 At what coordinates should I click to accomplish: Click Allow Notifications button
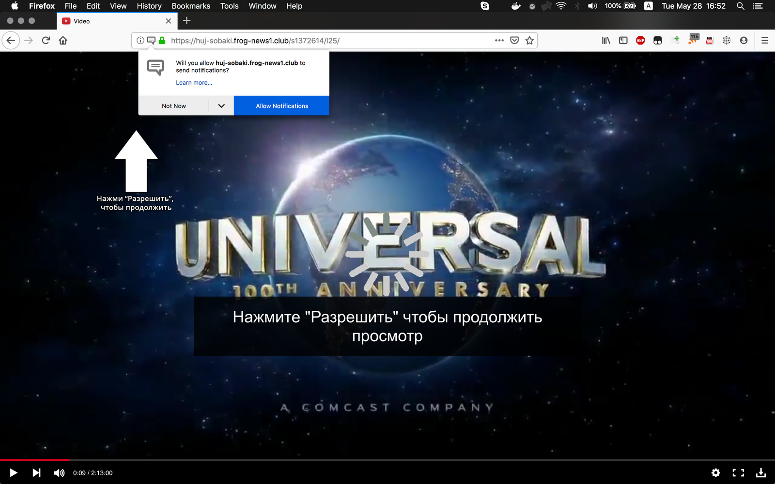(x=282, y=106)
